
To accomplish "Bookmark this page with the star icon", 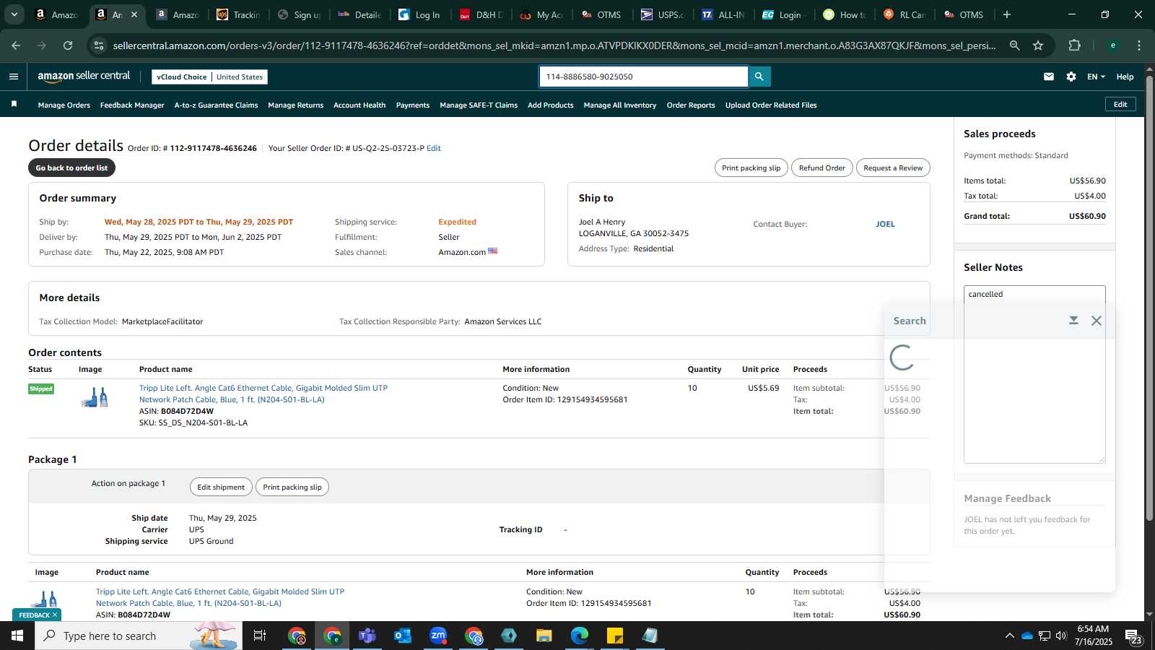I will (1038, 45).
